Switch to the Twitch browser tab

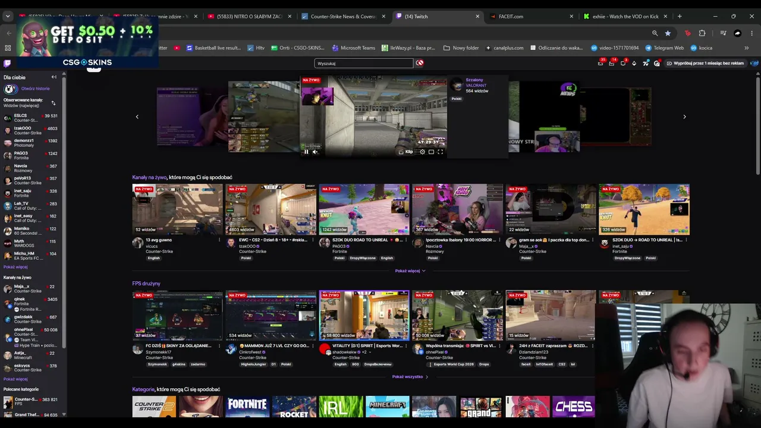(438, 17)
